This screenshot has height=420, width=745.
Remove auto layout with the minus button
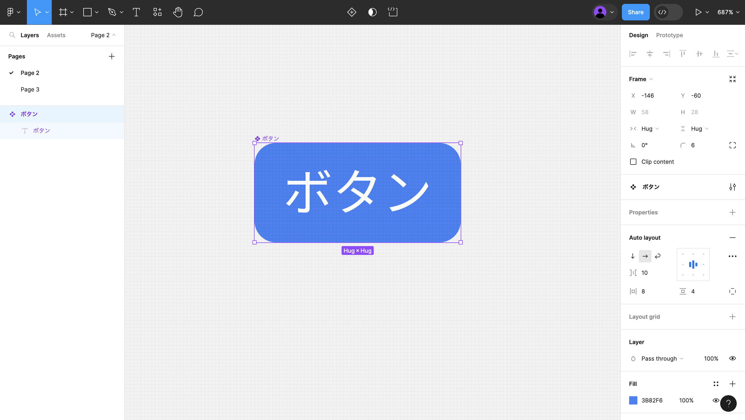point(733,237)
